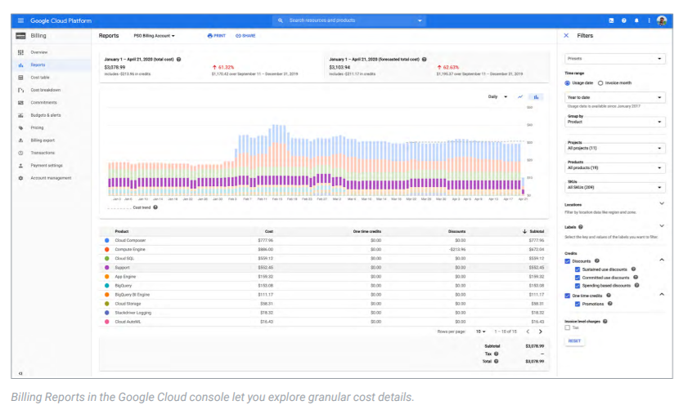Click in the Search resources and products field
Viewport: 683px width, 405px height.
click(349, 20)
